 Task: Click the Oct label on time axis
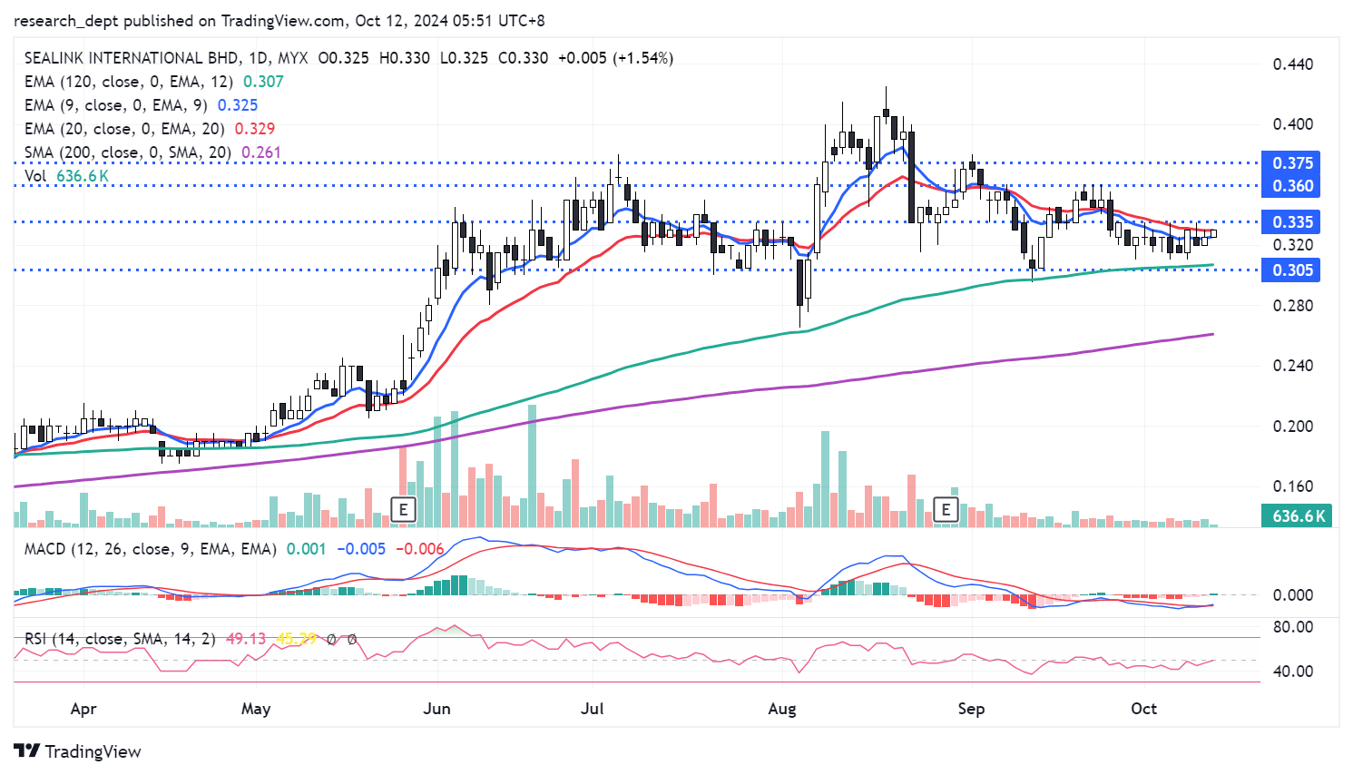pyautogui.click(x=1143, y=709)
